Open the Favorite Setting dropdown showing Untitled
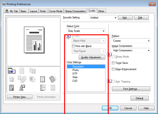The image size is (158, 114). (x=103, y=18)
